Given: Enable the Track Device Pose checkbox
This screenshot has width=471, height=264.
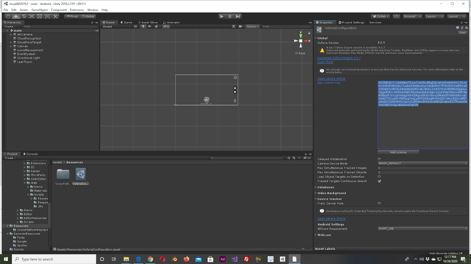Looking at the screenshot, I should (379, 204).
